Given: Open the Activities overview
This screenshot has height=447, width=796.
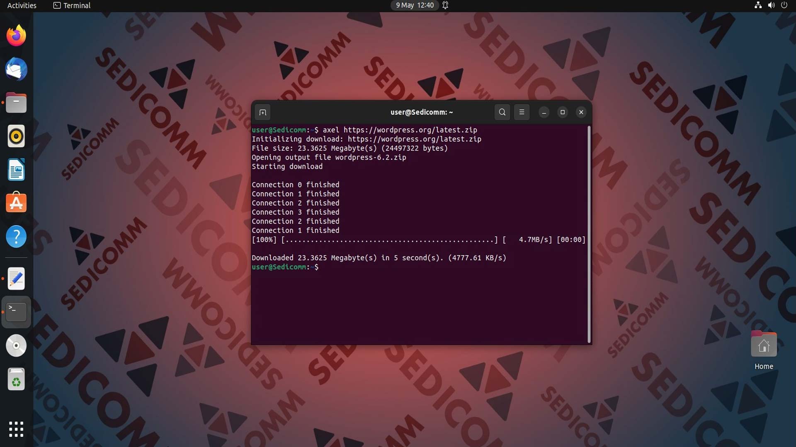Looking at the screenshot, I should tap(22, 5).
